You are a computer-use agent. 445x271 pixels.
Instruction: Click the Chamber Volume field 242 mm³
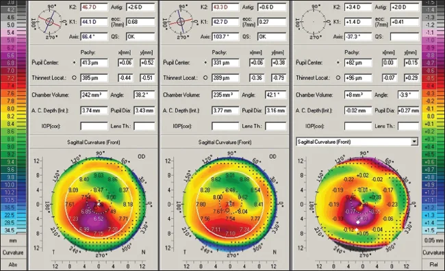point(94,94)
